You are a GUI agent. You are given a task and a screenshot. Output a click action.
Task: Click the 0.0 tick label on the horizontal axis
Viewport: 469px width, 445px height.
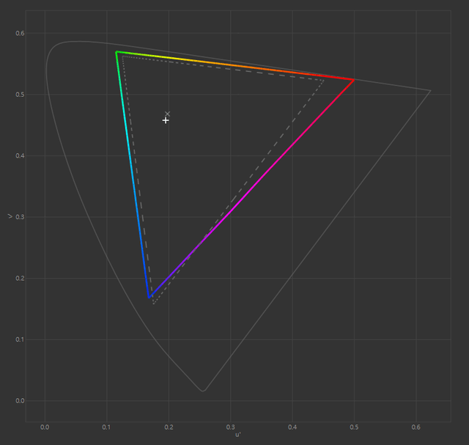tap(45, 424)
